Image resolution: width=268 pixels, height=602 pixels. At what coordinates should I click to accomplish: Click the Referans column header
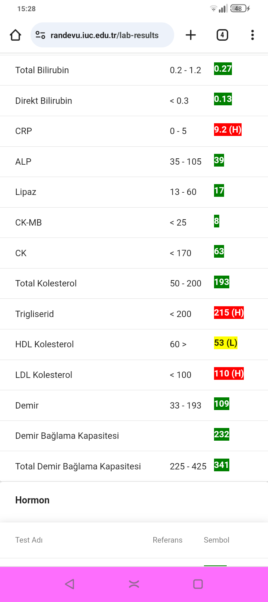(167, 540)
